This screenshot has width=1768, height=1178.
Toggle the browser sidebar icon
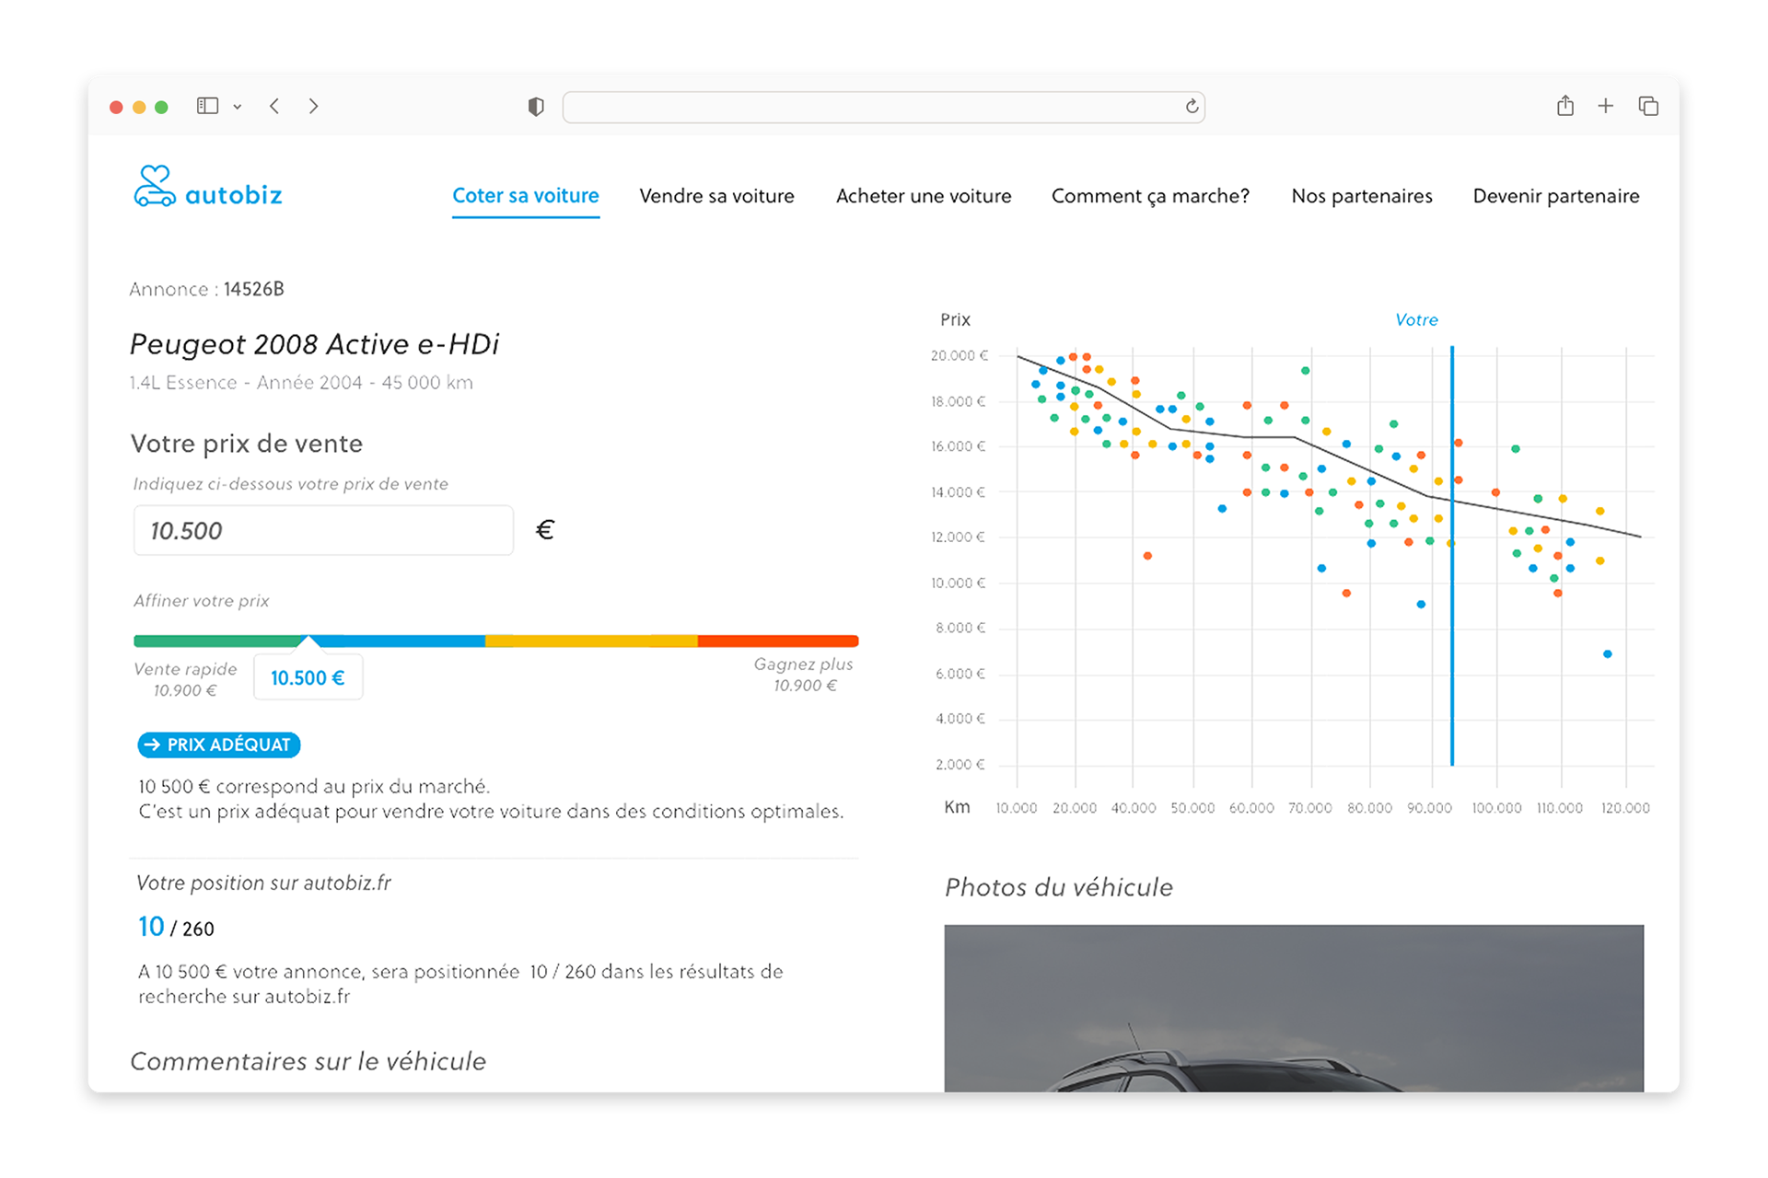(x=207, y=106)
